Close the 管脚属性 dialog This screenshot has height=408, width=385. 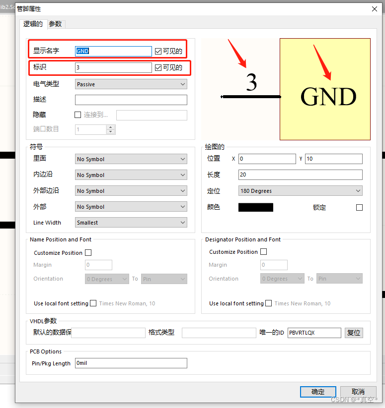374,9
